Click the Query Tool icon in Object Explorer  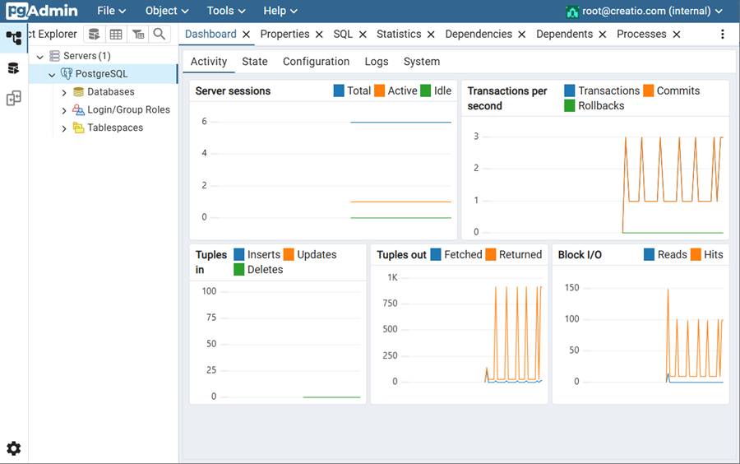(94, 34)
